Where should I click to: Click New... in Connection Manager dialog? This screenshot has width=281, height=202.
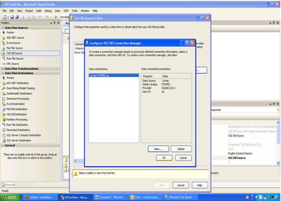(x=158, y=149)
